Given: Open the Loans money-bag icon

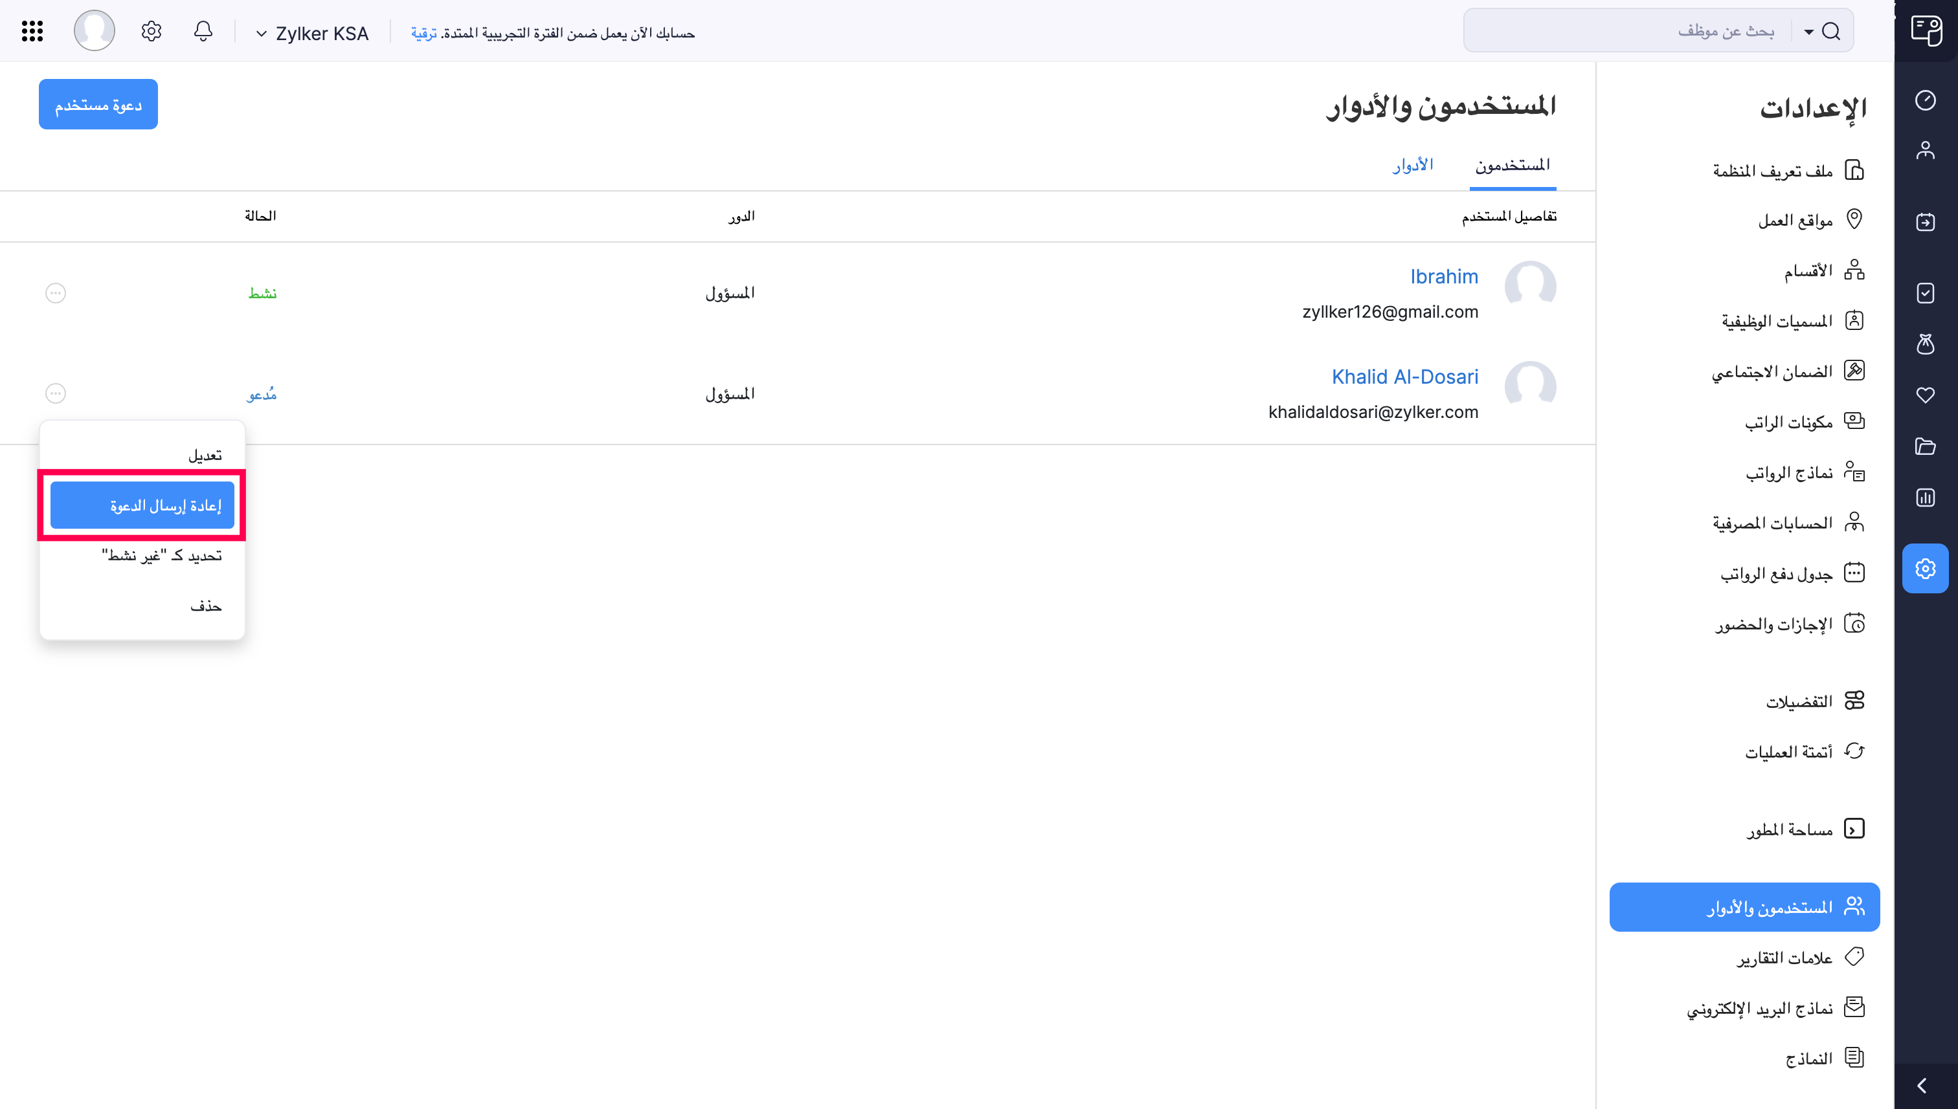Looking at the screenshot, I should point(1926,344).
